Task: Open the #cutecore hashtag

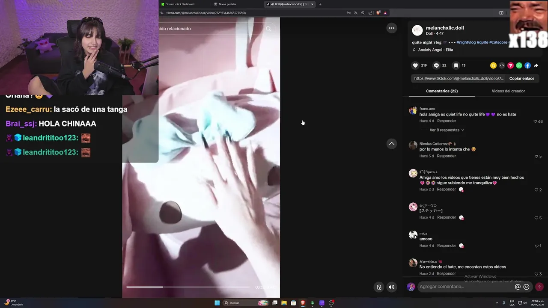Action: 498,42
